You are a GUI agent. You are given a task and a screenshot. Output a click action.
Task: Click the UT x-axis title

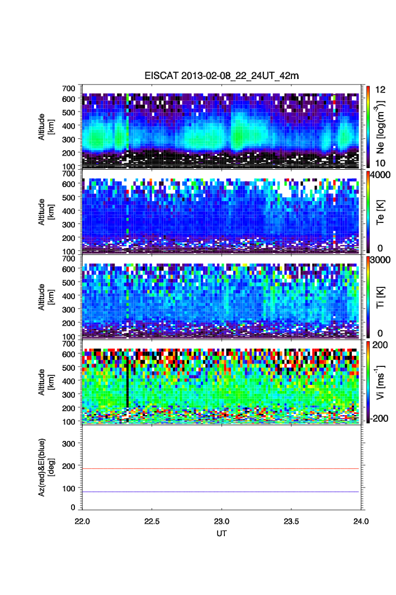pyautogui.click(x=221, y=533)
